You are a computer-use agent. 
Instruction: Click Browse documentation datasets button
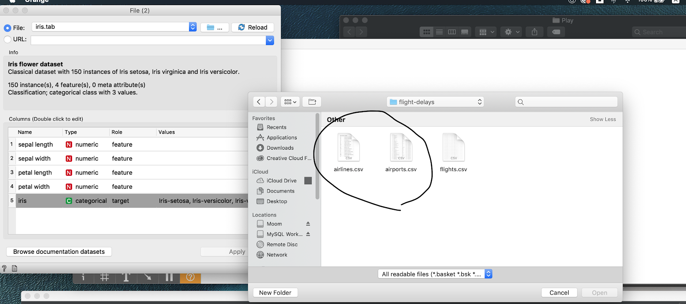pyautogui.click(x=59, y=252)
